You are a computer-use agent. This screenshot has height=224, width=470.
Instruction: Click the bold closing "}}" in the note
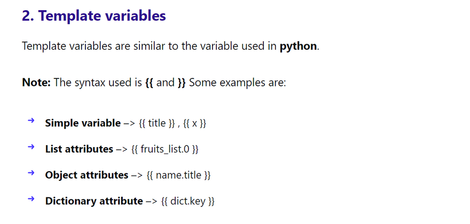(x=182, y=83)
